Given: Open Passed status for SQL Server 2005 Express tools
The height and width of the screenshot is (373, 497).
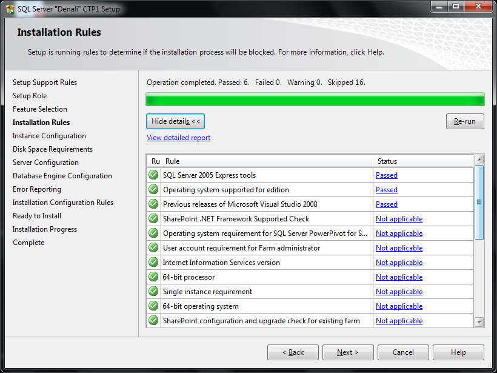Looking at the screenshot, I should (386, 175).
